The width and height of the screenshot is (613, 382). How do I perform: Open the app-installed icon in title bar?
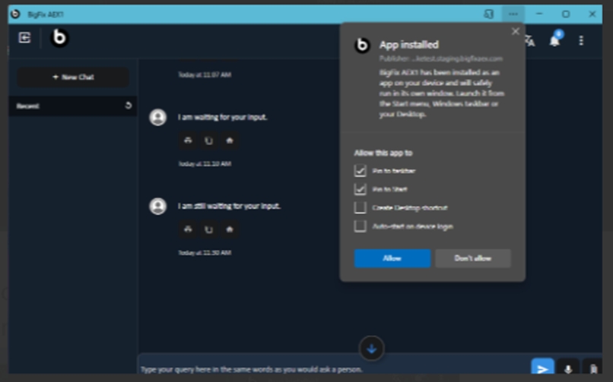(489, 14)
